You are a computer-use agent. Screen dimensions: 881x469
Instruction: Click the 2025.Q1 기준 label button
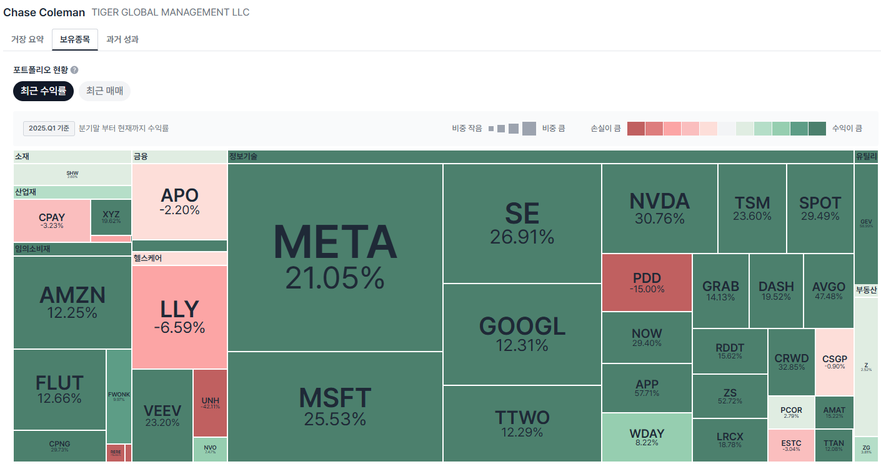tap(49, 129)
